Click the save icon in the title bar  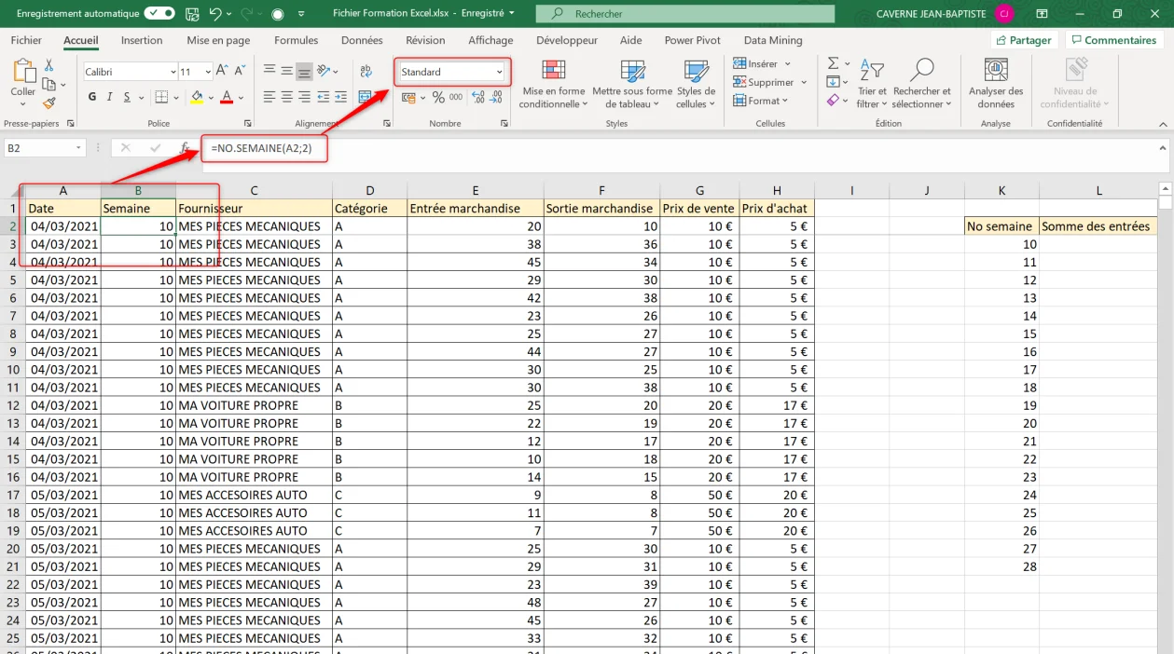click(x=192, y=14)
